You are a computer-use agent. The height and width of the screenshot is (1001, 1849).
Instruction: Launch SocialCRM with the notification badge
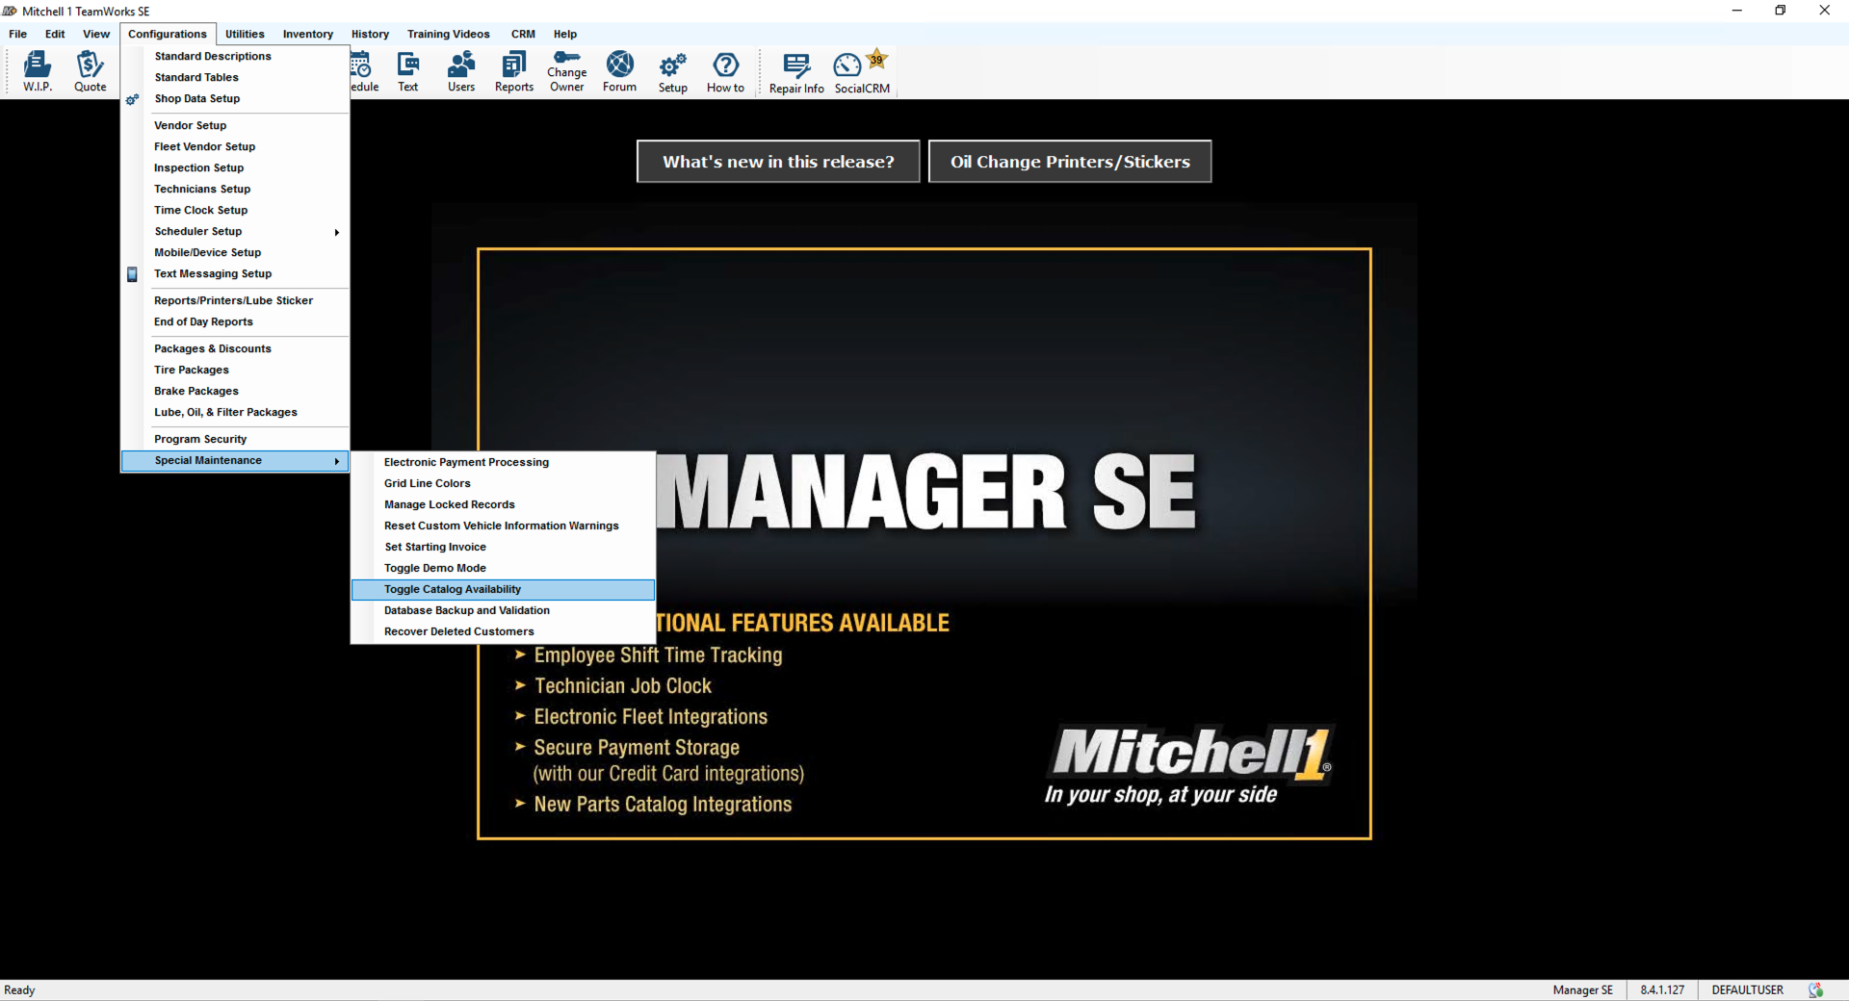[x=860, y=70]
